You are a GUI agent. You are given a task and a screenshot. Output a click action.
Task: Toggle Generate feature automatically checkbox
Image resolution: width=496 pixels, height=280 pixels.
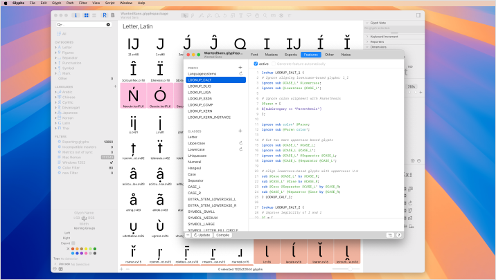tap(274, 64)
